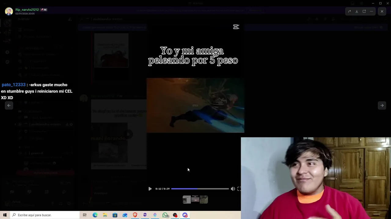Select the first thumbnail in the media carousel
Screen dimensions: 391x219
187,200
